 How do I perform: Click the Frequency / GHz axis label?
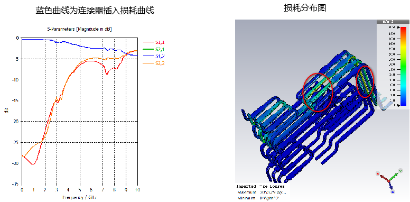[79, 197]
